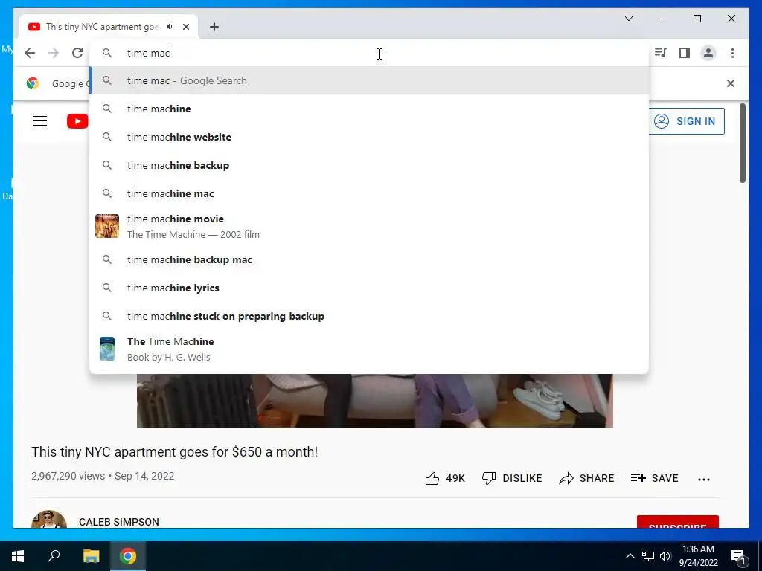Click the SIGN IN button
Screen dimensions: 762x571
click(x=687, y=121)
